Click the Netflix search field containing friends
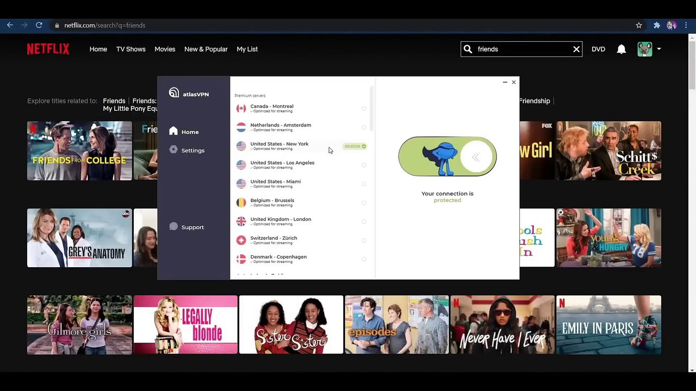This screenshot has width=696, height=391. tap(522, 49)
